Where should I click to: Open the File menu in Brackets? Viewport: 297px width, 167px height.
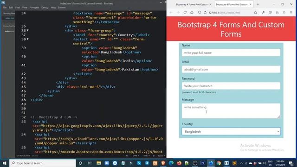coord(5,7)
